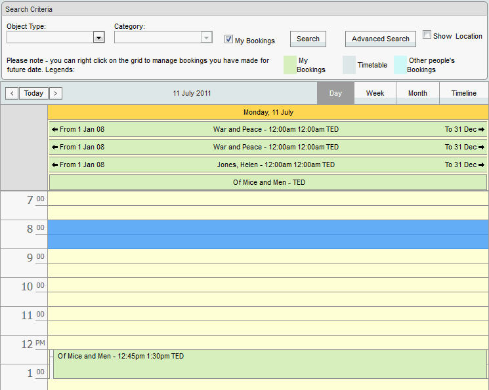Switch to the Timeline view tab
Screen dimensions: 489x390
click(x=464, y=93)
